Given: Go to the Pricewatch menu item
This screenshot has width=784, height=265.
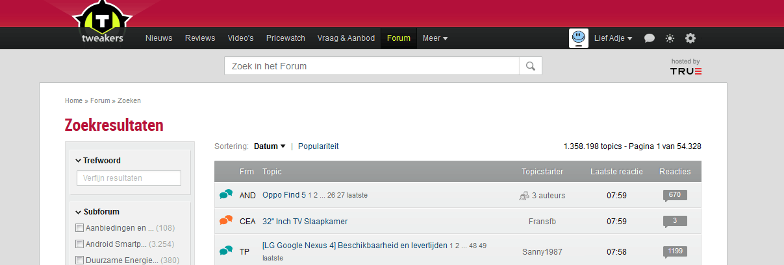Looking at the screenshot, I should tap(285, 38).
